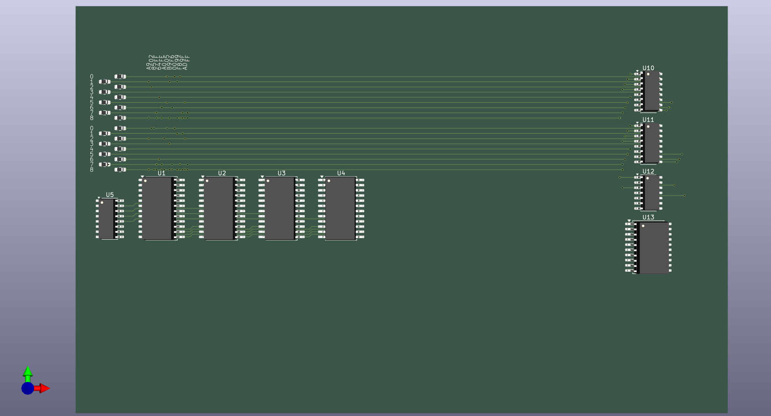Image resolution: width=771 pixels, height=416 pixels.
Task: Pick the U4 IC package
Action: tap(340, 208)
